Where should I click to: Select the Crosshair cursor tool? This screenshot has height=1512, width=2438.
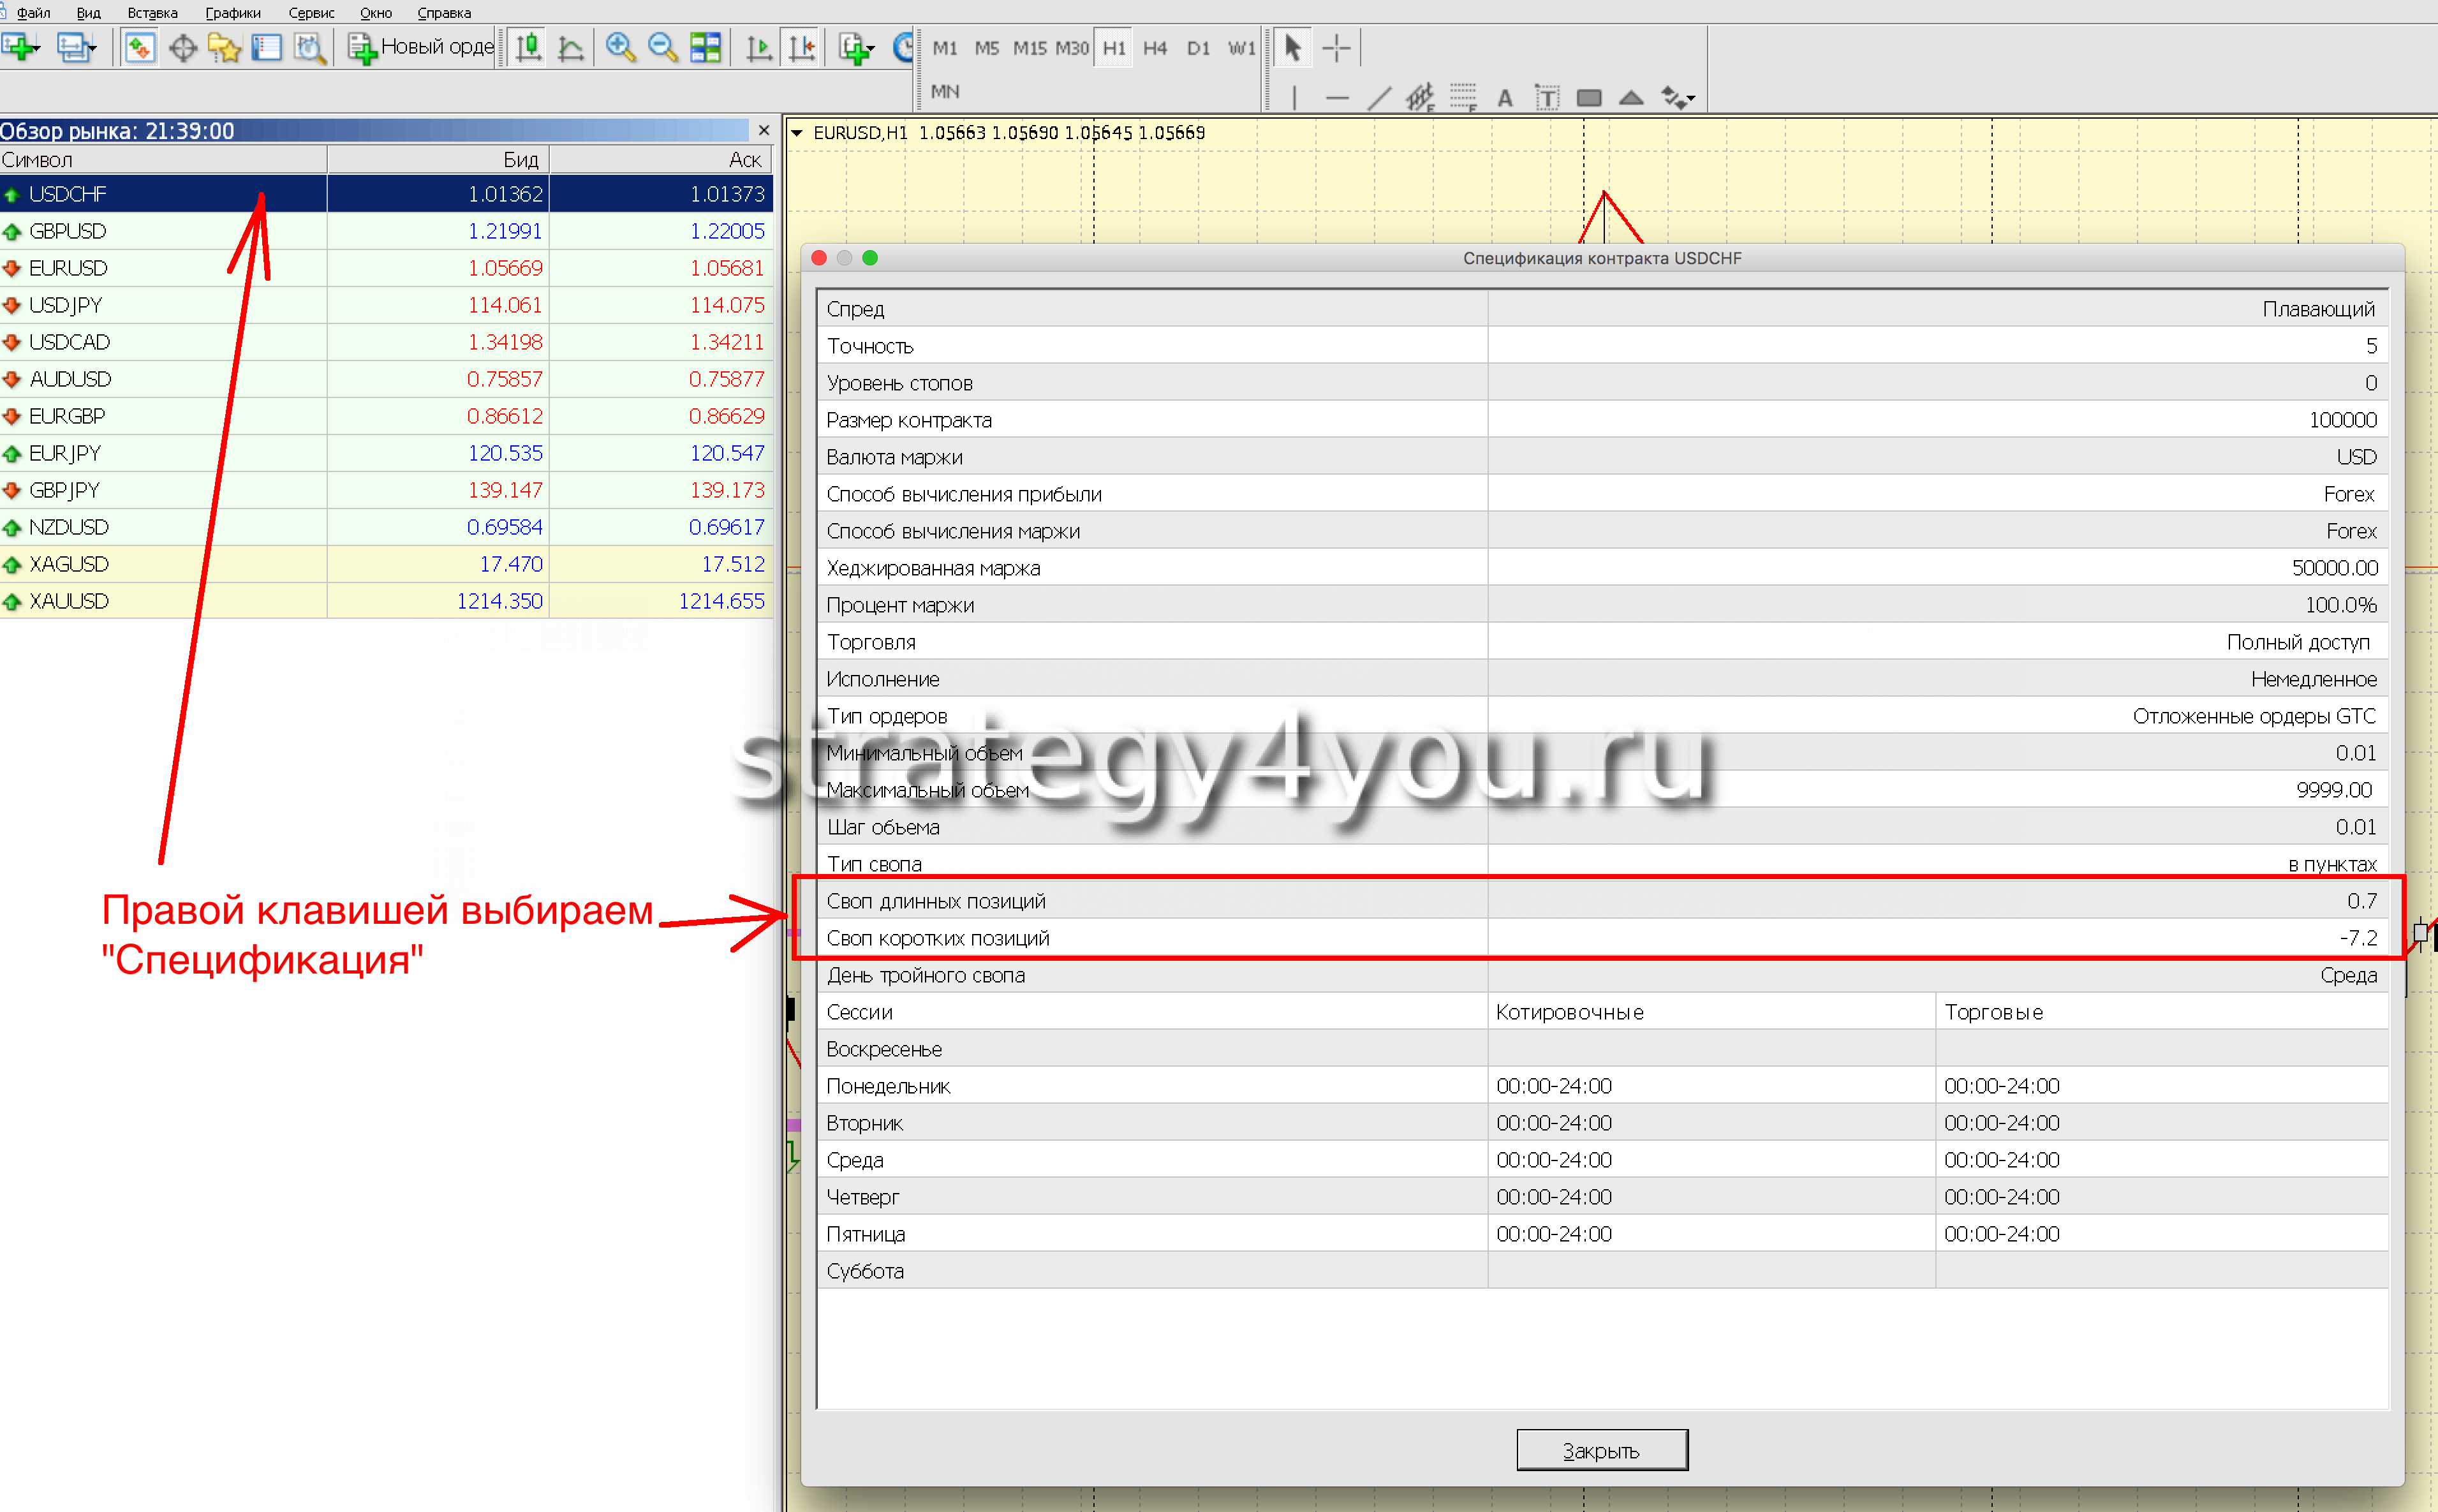pos(1336,47)
